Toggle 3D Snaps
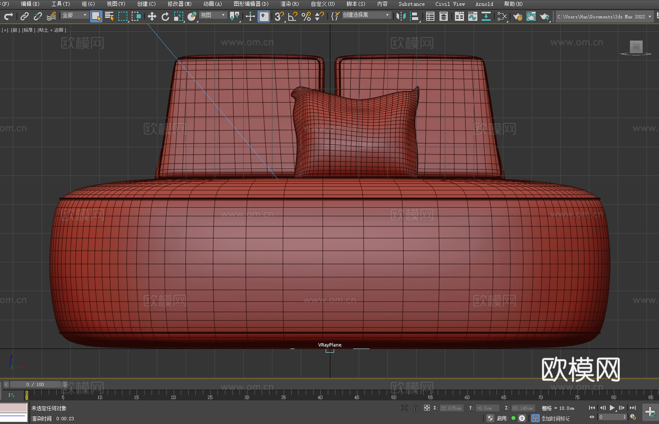Viewport: 659px width, 424px height. pos(280,16)
